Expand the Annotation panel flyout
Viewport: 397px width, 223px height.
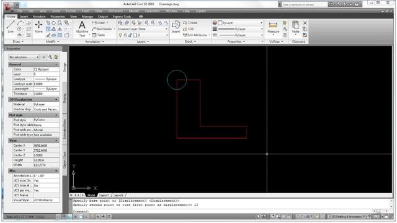point(94,42)
